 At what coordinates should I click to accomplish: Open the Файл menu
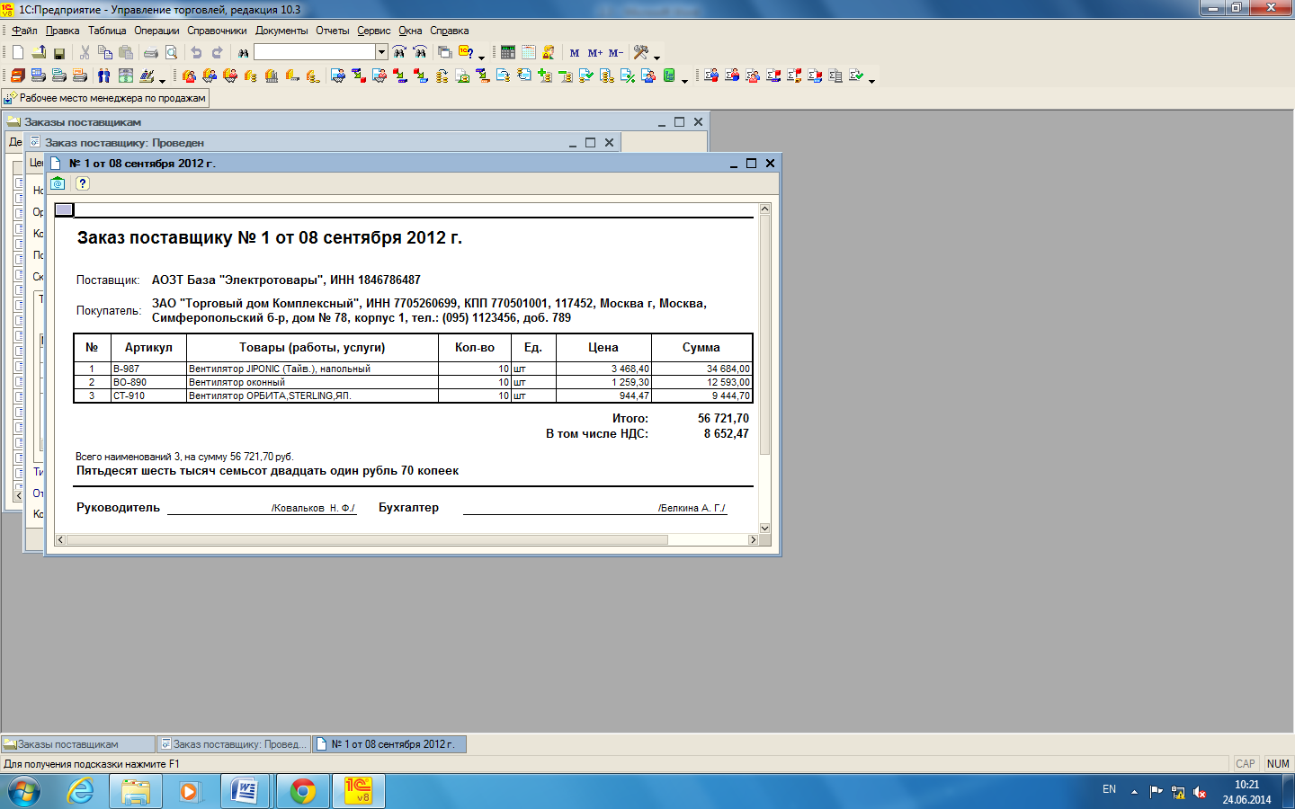click(24, 31)
